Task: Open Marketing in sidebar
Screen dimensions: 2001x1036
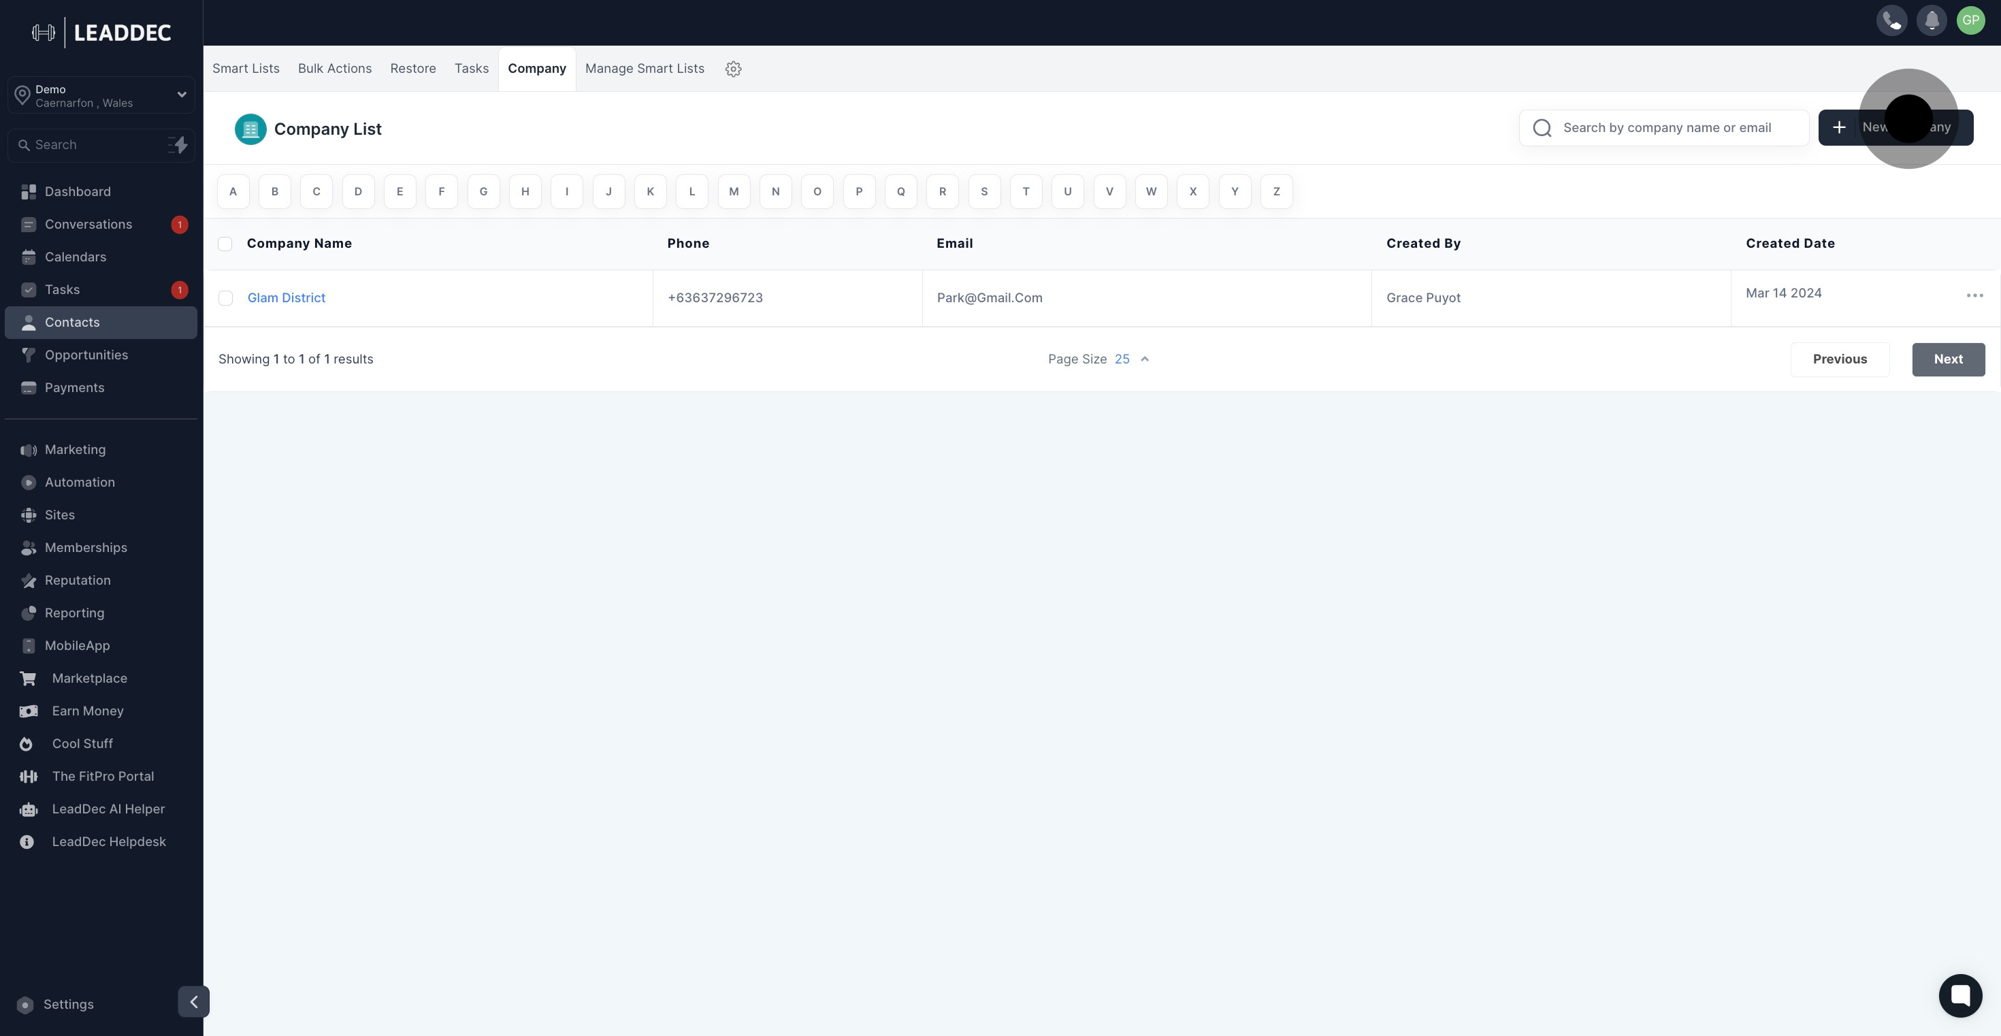Action: click(101, 450)
